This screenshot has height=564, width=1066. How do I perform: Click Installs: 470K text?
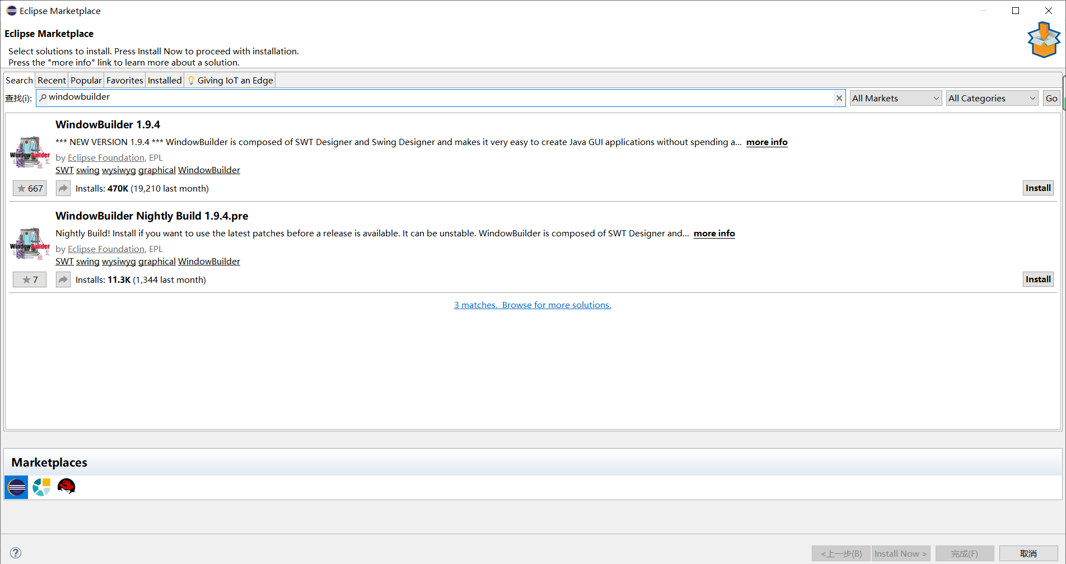point(102,189)
